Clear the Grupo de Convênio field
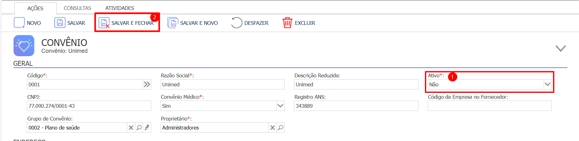This screenshot has width=579, height=141. 131,128
